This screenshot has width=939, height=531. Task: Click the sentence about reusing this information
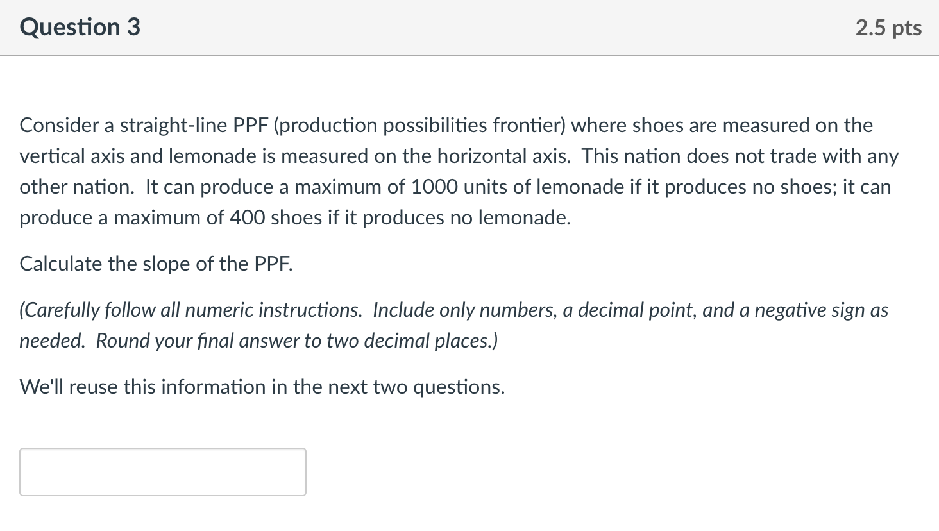262,386
